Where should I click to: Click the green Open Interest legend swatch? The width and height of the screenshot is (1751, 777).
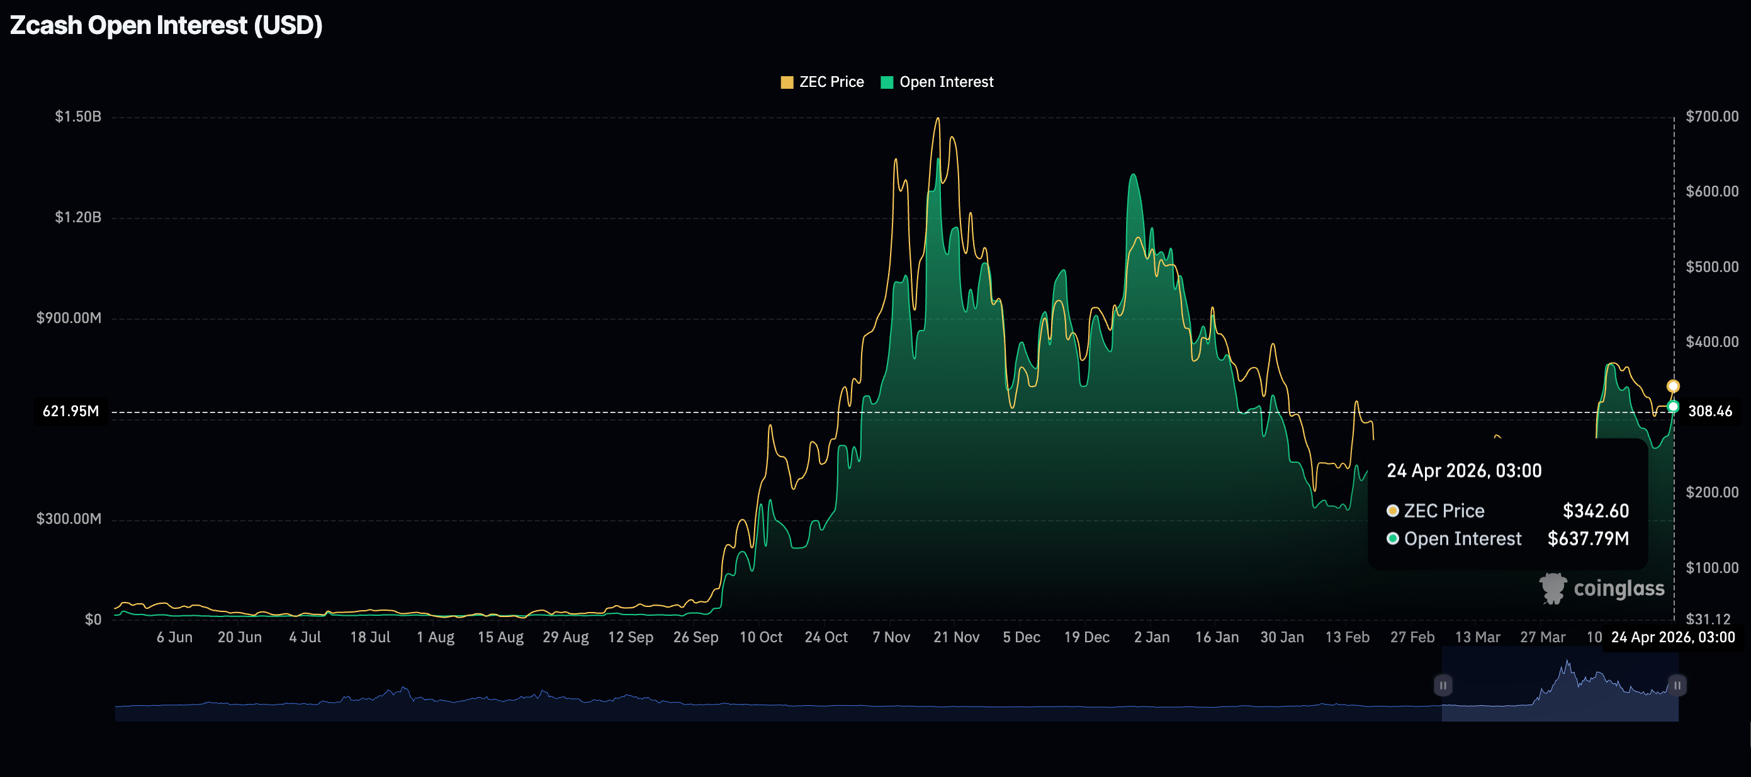tap(886, 83)
